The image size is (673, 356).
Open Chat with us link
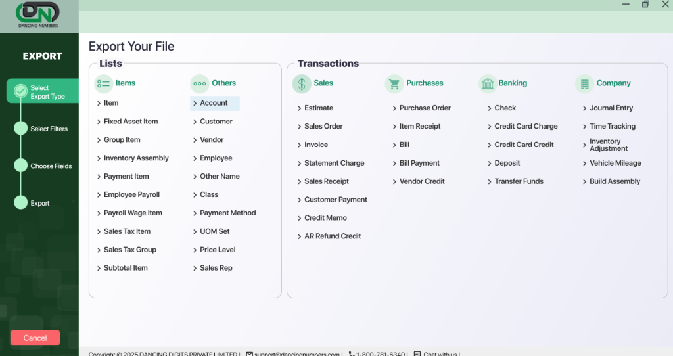tap(440, 354)
